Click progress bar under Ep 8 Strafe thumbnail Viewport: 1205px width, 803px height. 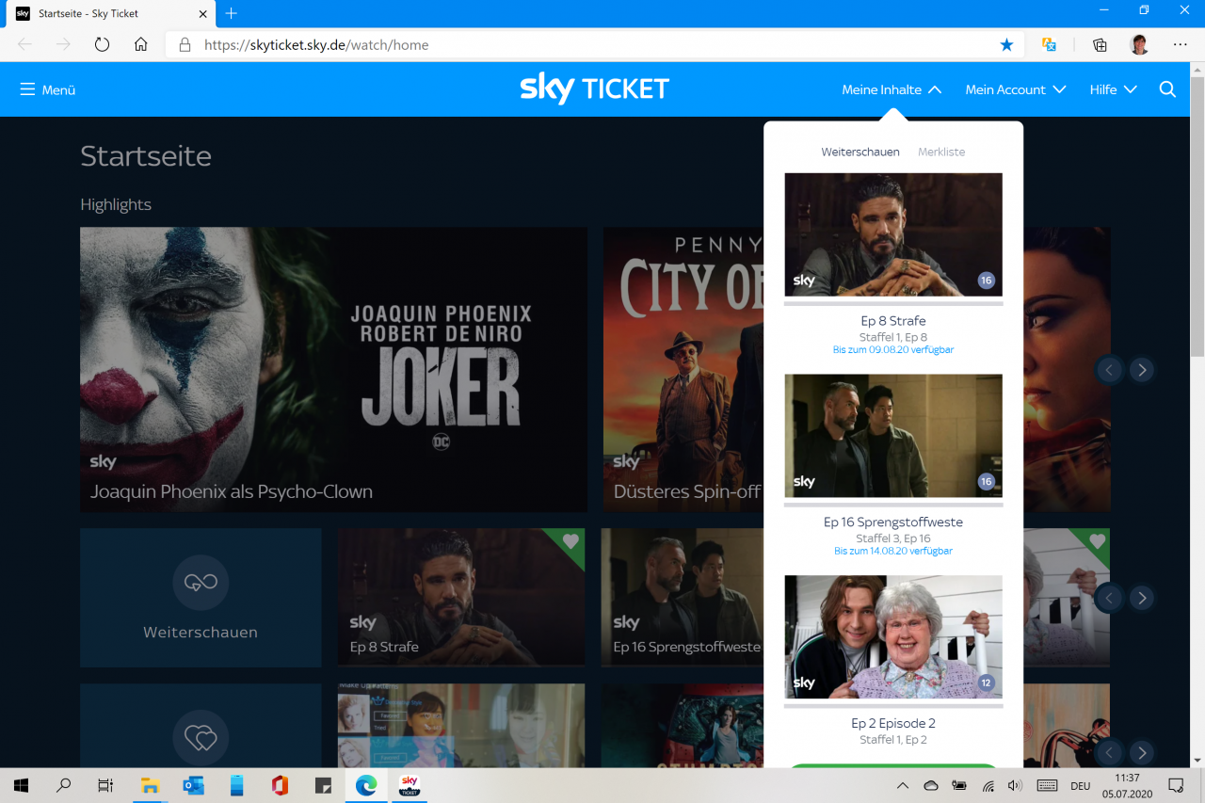[893, 303]
